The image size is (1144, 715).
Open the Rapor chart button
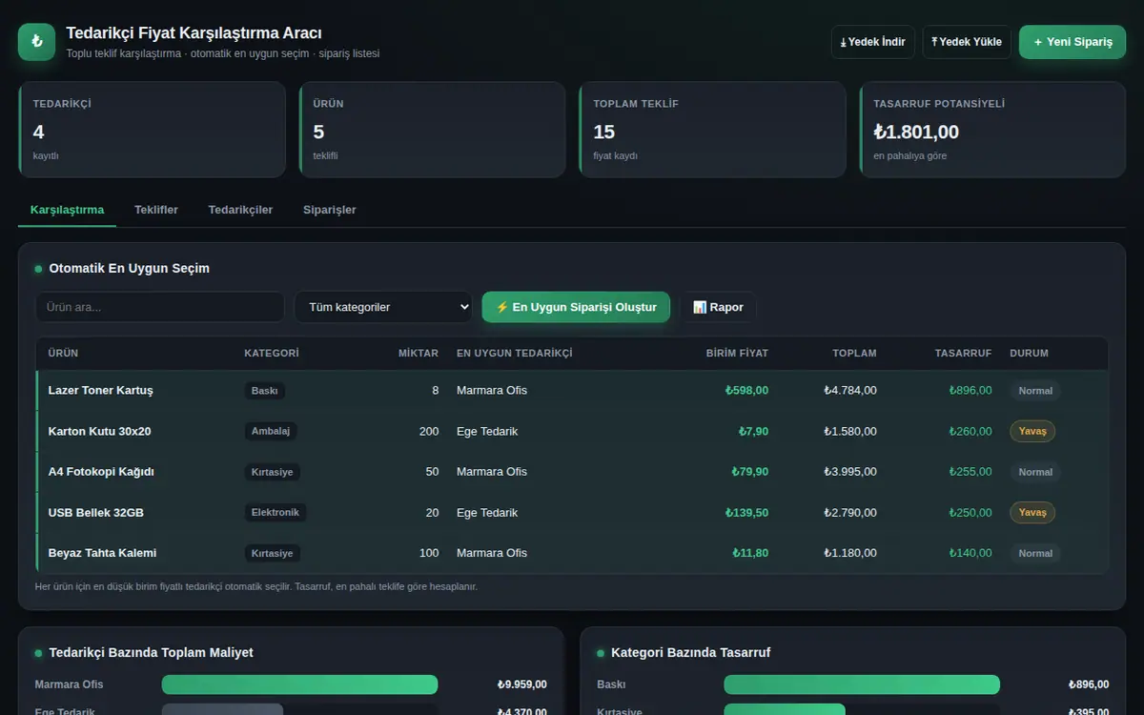[718, 307]
